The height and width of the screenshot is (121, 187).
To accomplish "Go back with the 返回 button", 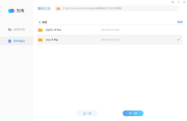I will [x=43, y=22].
